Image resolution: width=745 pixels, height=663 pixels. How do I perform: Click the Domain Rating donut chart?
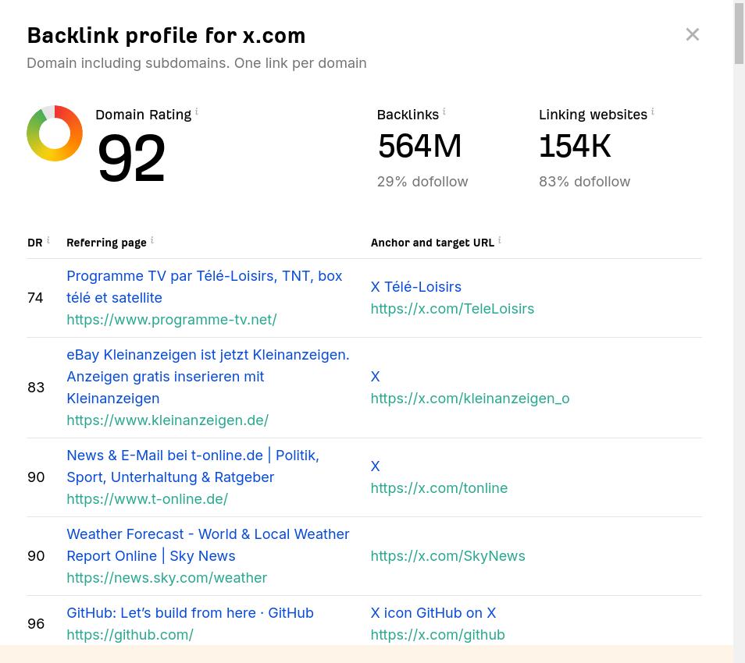(x=55, y=133)
